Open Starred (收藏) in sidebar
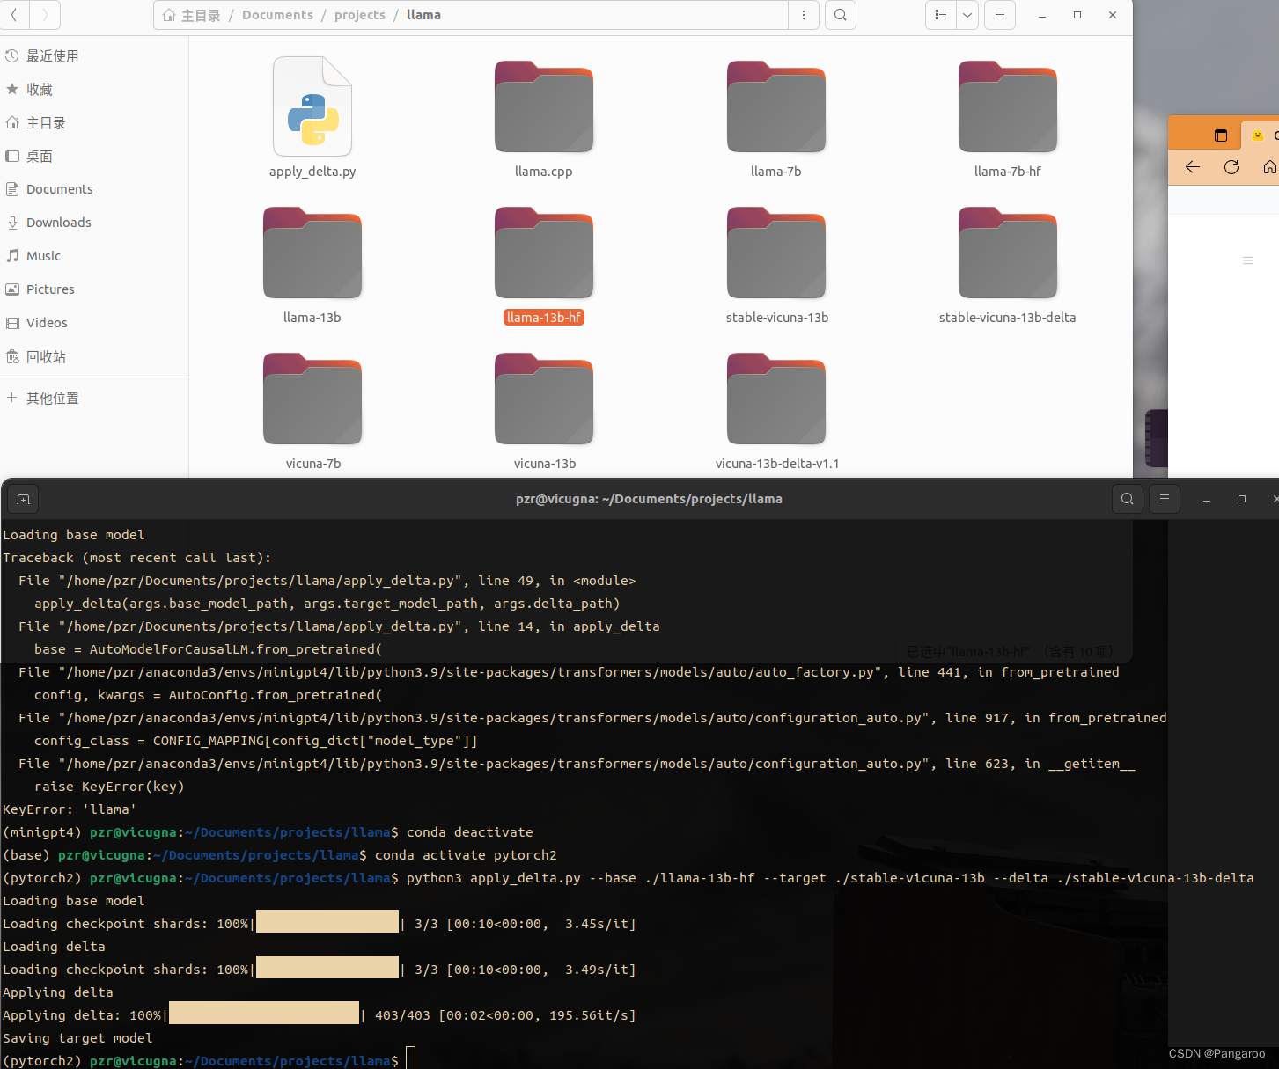This screenshot has height=1069, width=1279. click(94, 90)
